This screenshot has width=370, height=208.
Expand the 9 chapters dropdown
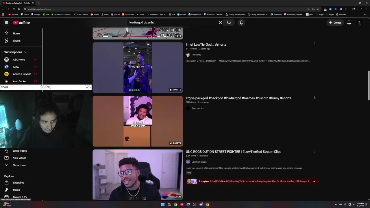tap(314, 181)
